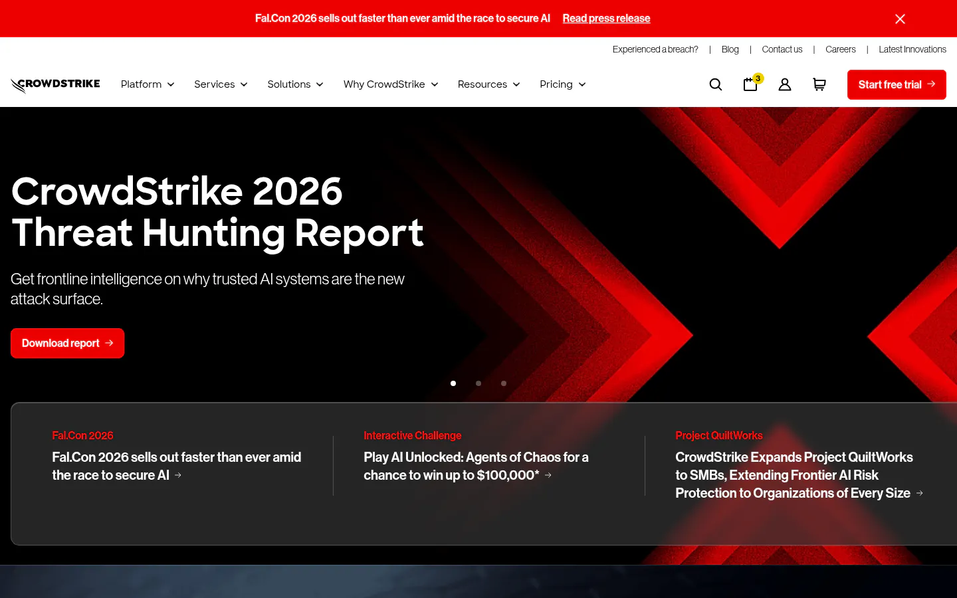The height and width of the screenshot is (598, 957).
Task: Expand the Pricing menu
Action: click(x=562, y=84)
